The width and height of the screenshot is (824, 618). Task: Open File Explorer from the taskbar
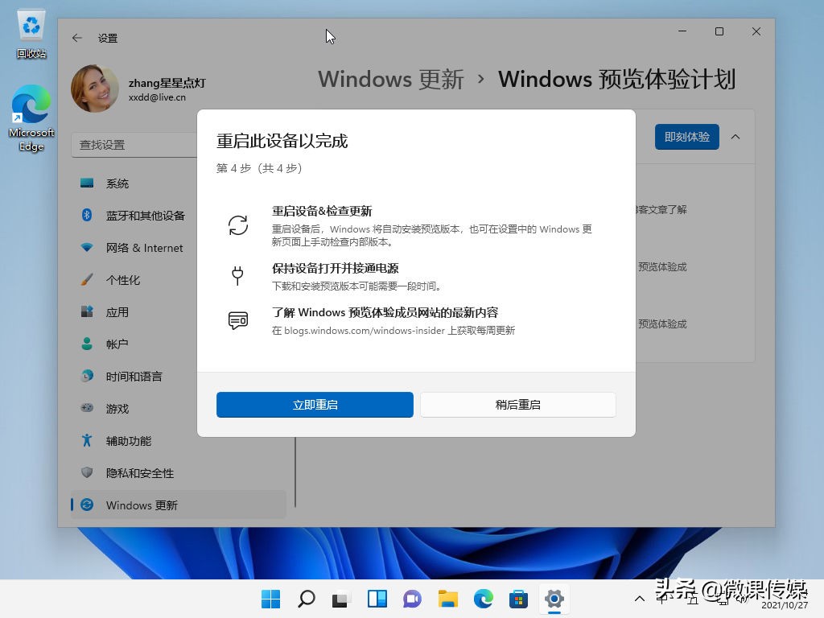click(x=447, y=599)
